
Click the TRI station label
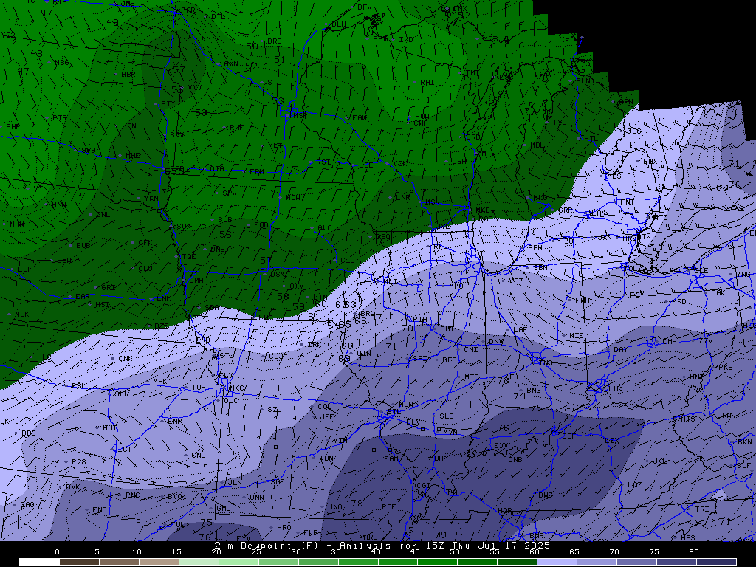pyautogui.click(x=702, y=509)
